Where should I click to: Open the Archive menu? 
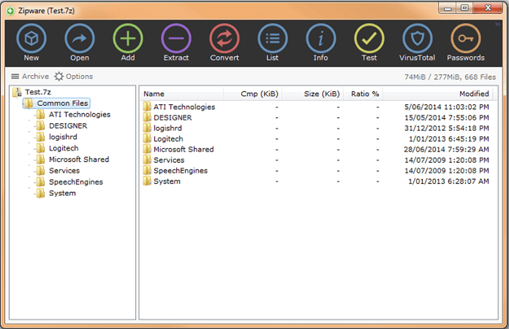(30, 77)
